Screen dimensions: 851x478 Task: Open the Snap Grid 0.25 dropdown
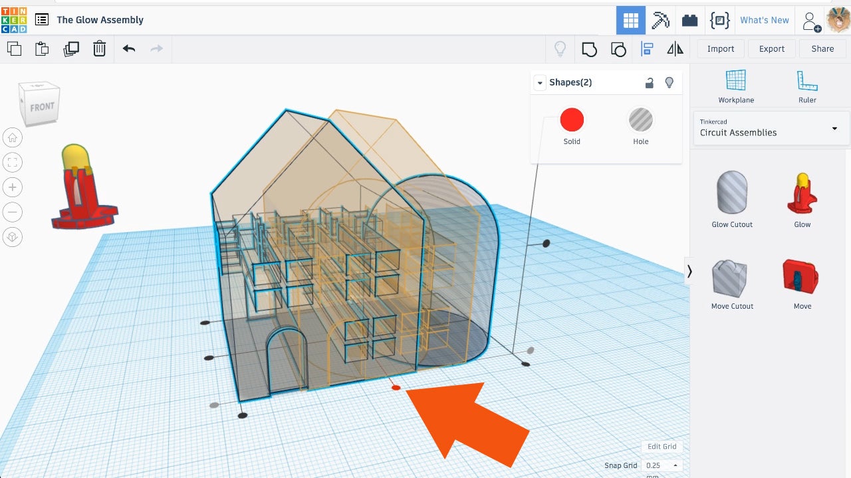pos(662,465)
